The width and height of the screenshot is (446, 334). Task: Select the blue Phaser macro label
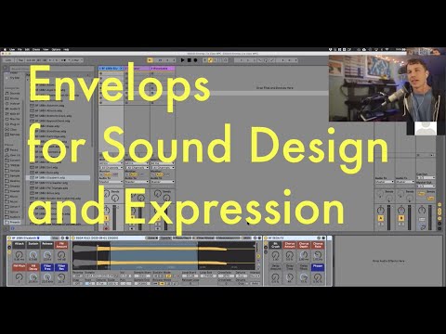tap(318, 267)
